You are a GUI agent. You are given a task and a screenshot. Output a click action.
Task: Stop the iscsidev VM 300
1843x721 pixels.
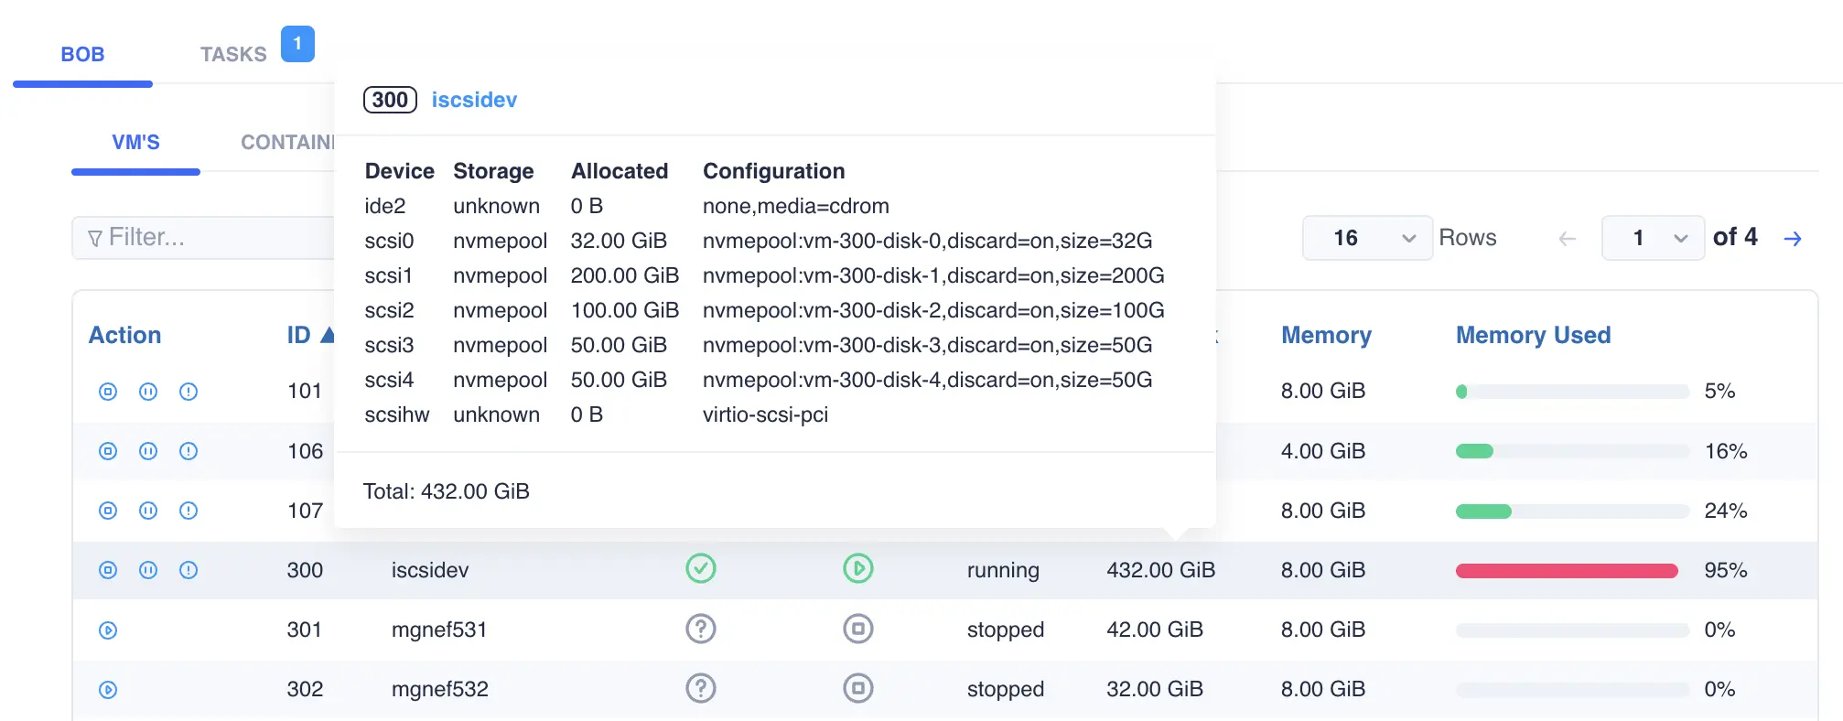click(108, 570)
